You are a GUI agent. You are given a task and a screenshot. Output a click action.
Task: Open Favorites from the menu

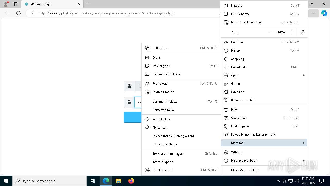pos(264,42)
